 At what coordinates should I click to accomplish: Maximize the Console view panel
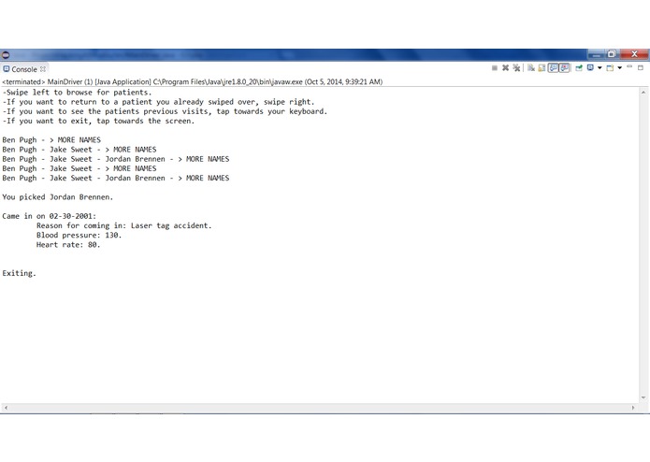(641, 67)
